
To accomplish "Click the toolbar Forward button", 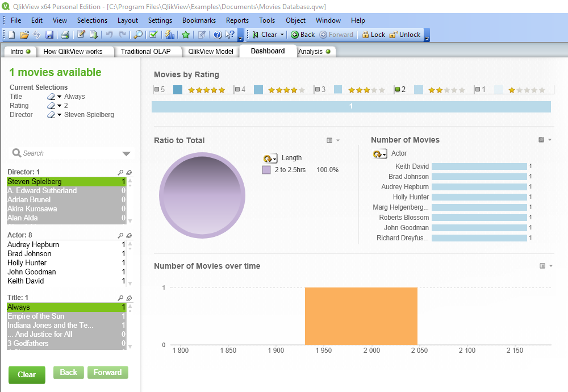I will (336, 35).
